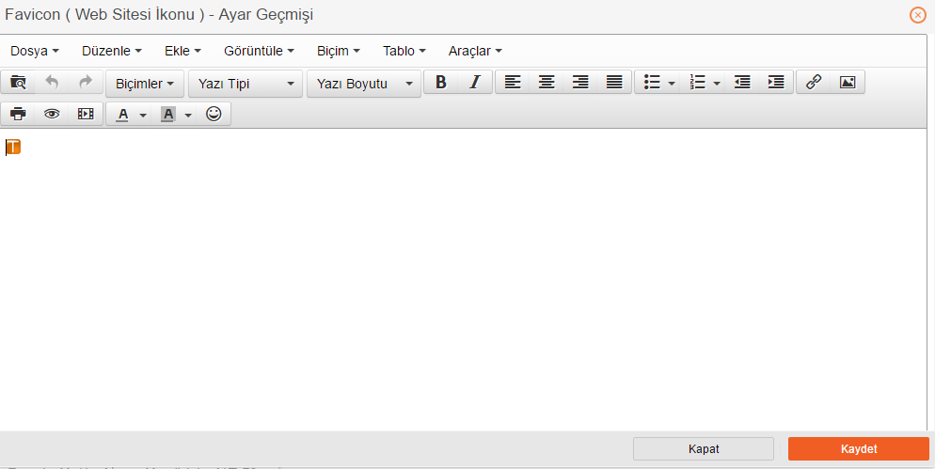The image size is (935, 469).
Task: Insert a bullet list
Action: (651, 82)
